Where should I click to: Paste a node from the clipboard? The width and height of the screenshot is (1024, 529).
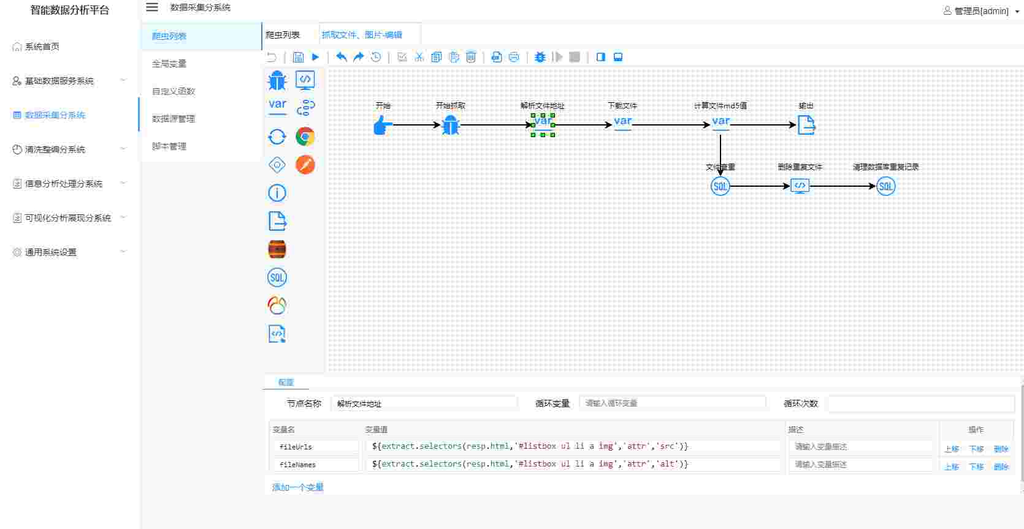454,57
